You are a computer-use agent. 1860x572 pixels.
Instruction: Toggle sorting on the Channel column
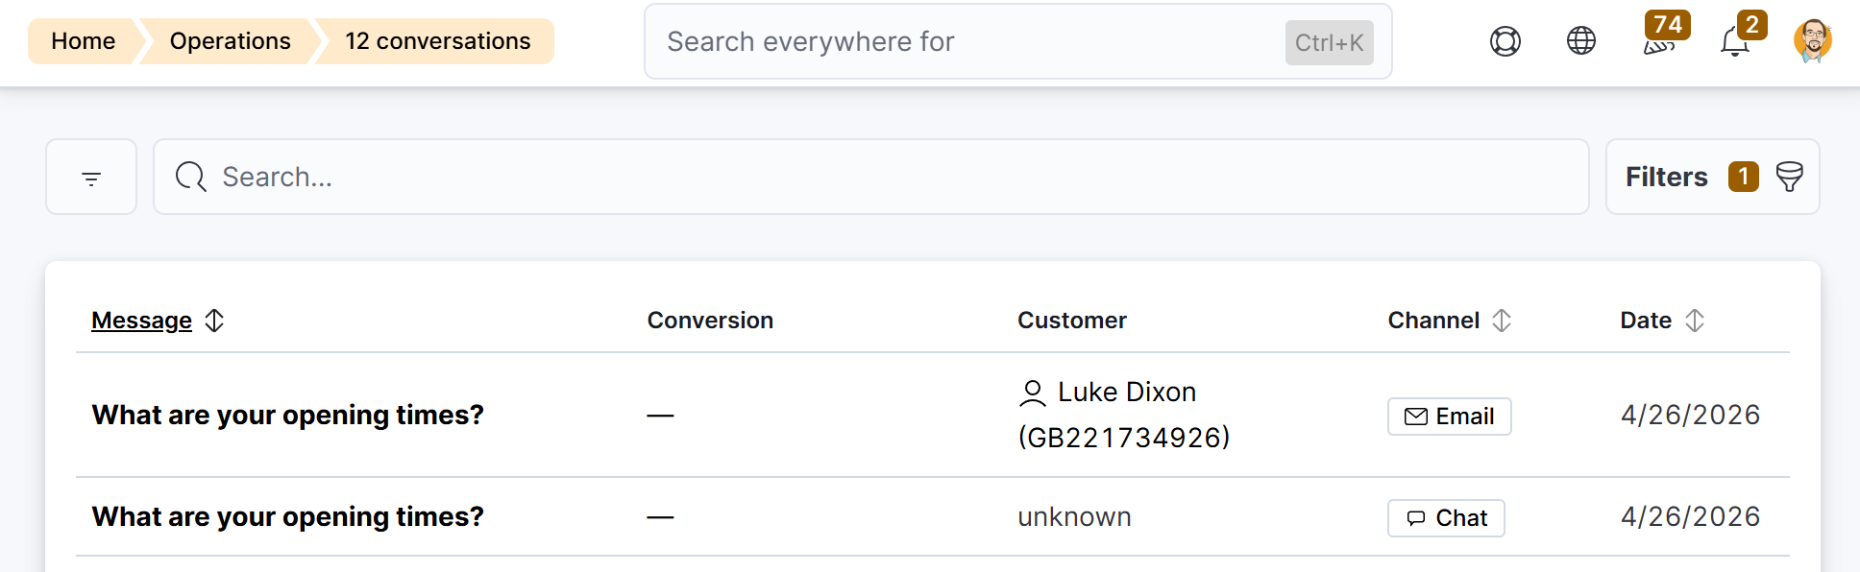click(x=1501, y=321)
